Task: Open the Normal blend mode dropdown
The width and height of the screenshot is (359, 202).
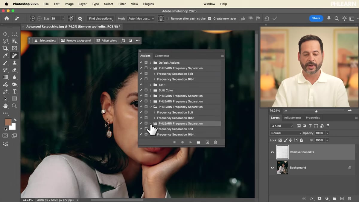Action: click(286, 133)
